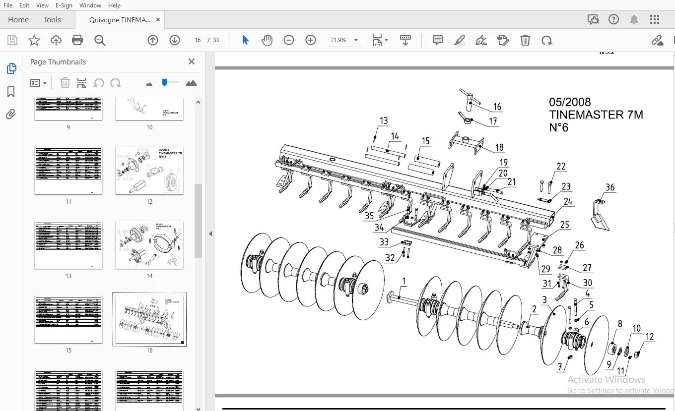
Task: Collapse the navigation pane with the left arrow
Action: (x=210, y=234)
